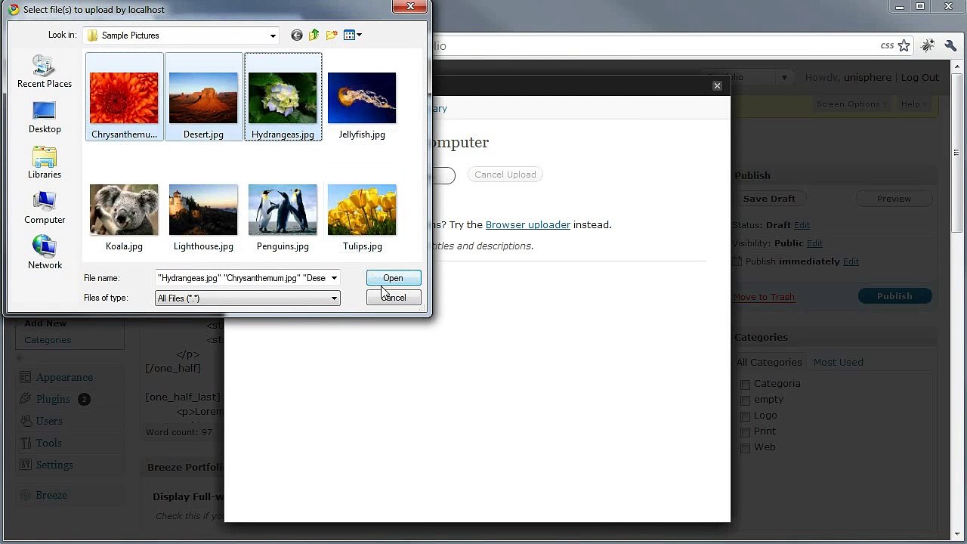Viewport: 967px width, 544px height.
Task: Follow the Browser uploader link
Action: pos(528,224)
